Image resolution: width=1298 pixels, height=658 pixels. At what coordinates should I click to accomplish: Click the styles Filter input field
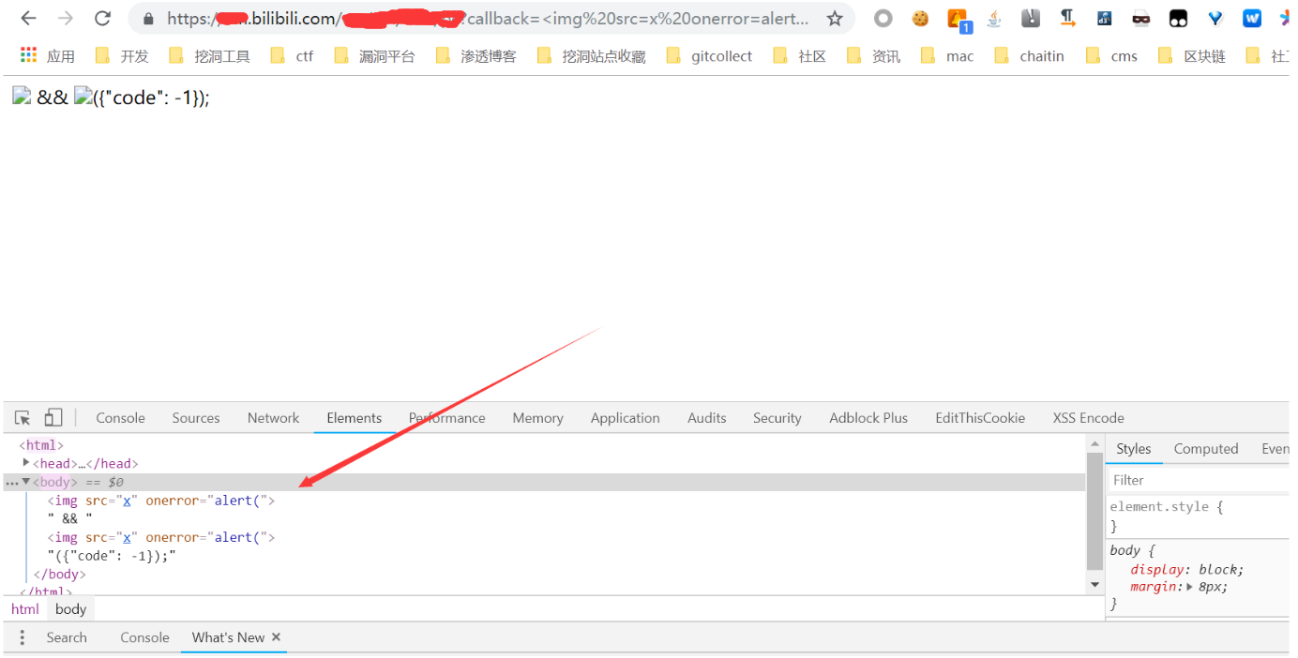1200,480
